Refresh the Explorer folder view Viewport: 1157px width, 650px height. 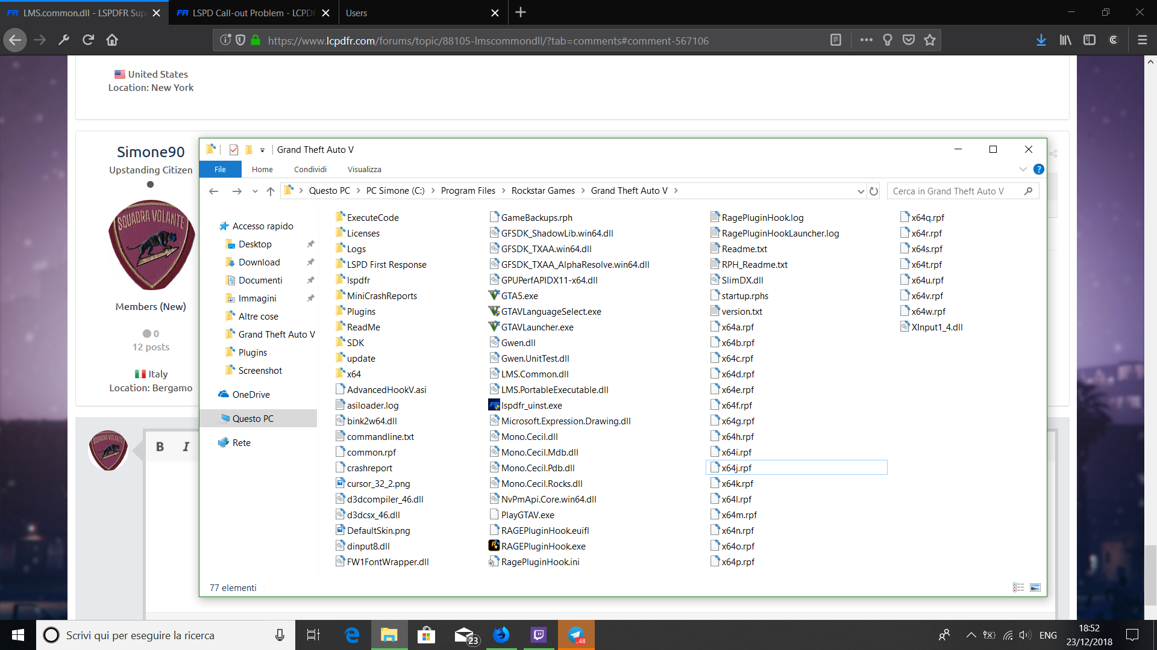[874, 191]
